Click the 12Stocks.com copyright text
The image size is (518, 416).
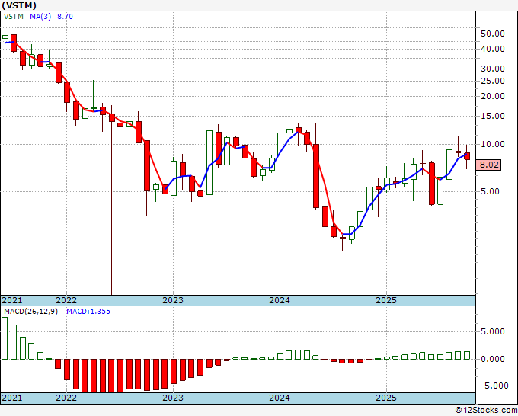(486, 411)
